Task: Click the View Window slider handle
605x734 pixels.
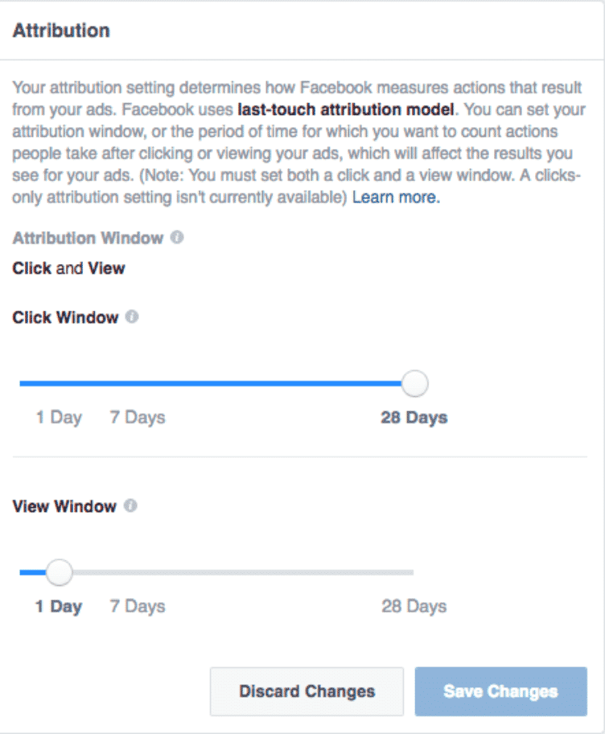Action: (59, 572)
